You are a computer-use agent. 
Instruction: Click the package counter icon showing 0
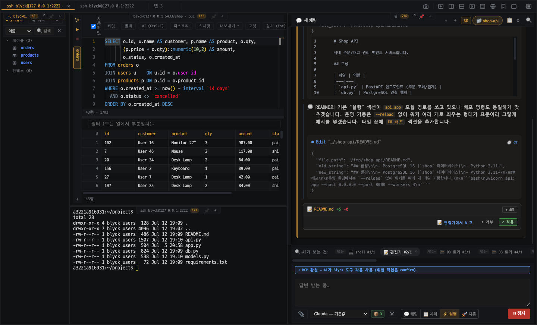click(378, 314)
